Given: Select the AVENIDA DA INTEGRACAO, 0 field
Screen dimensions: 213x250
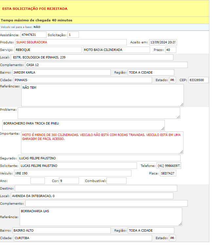Looking at the screenshot, I should (x=92, y=196).
